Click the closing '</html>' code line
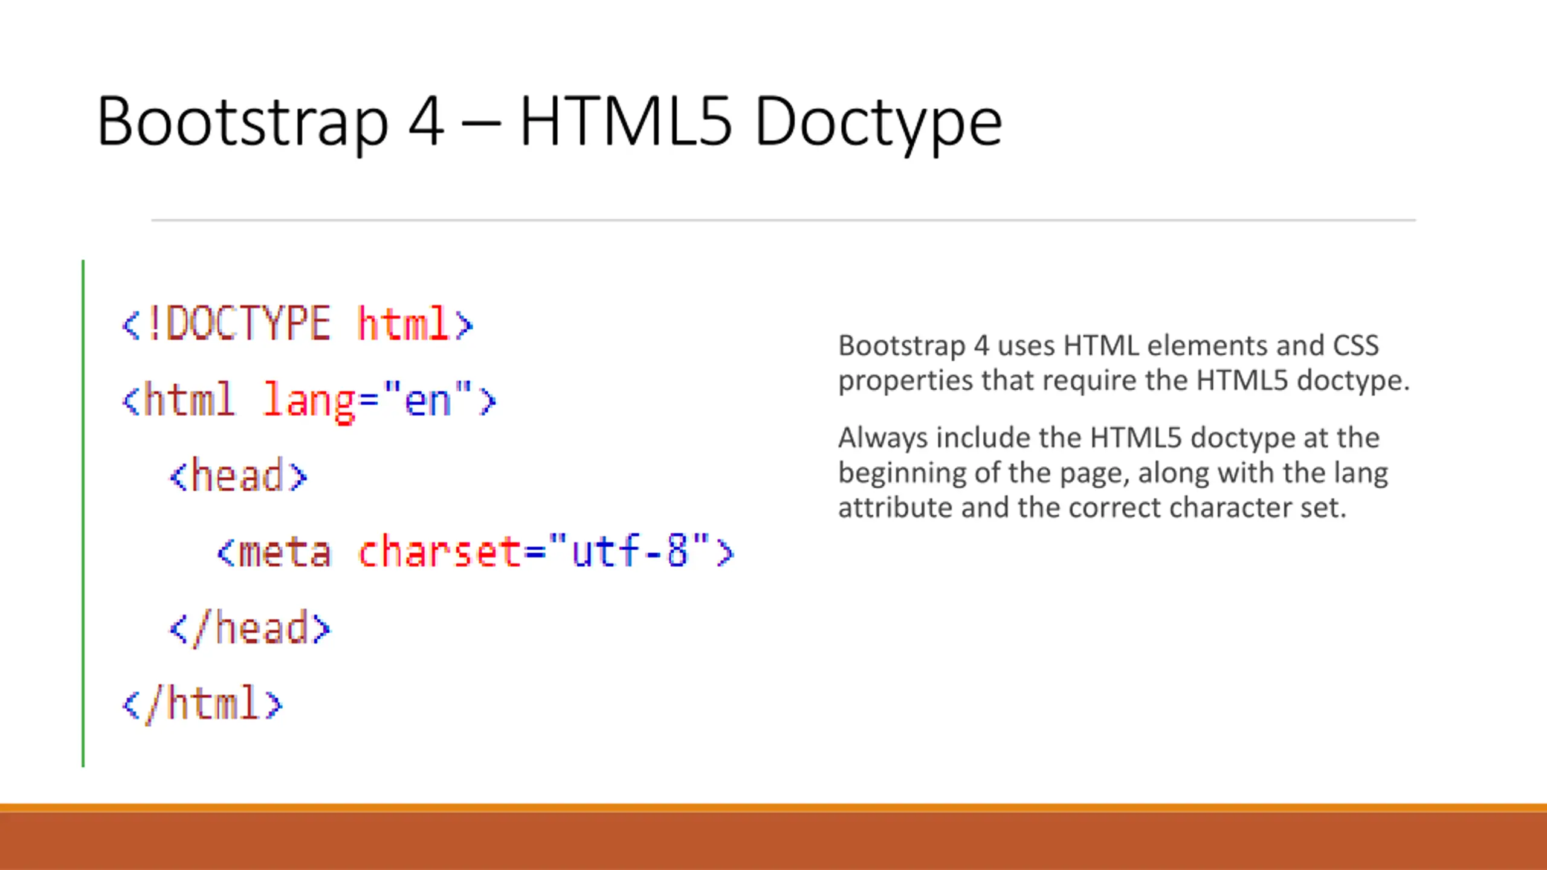This screenshot has height=870, width=1547. (202, 704)
